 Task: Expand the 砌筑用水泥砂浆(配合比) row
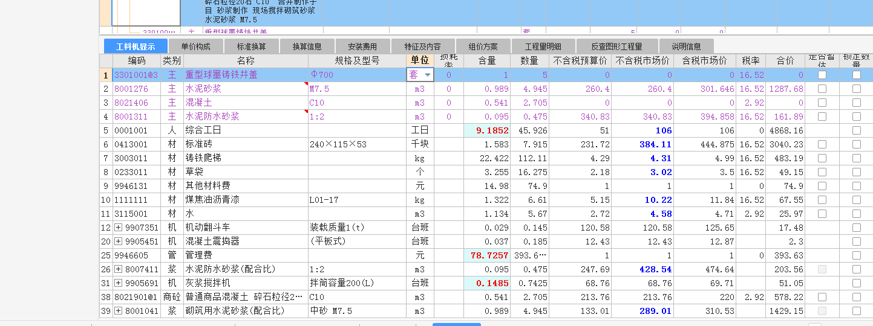[x=119, y=311]
